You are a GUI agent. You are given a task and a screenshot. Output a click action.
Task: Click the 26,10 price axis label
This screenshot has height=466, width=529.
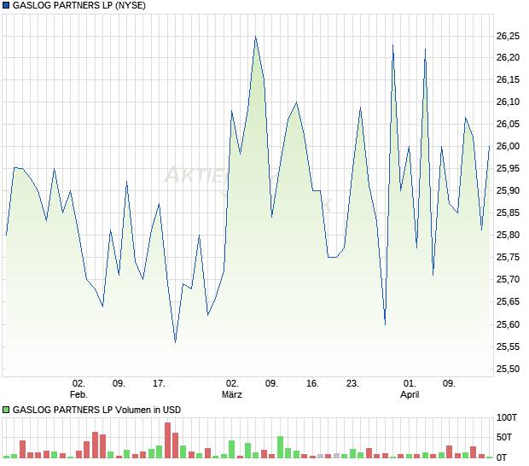pos(508,102)
